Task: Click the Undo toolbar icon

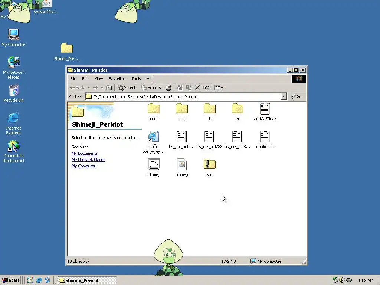Action: 206,88
